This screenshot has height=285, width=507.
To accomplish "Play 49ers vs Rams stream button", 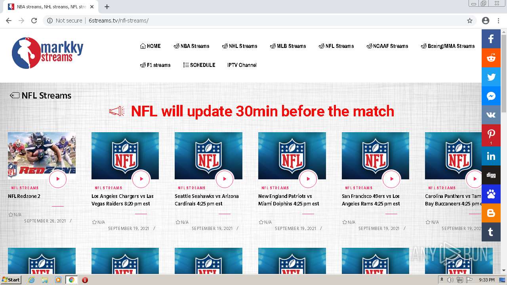I will (392, 179).
